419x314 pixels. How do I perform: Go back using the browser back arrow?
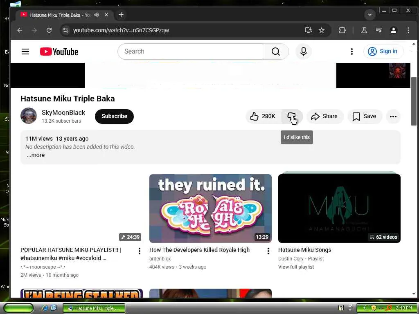pos(20,30)
